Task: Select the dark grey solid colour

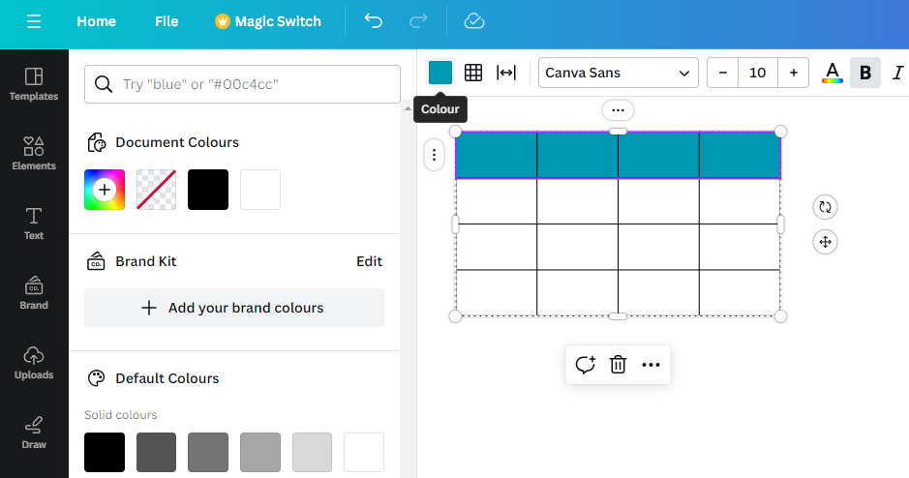Action: pos(157,453)
